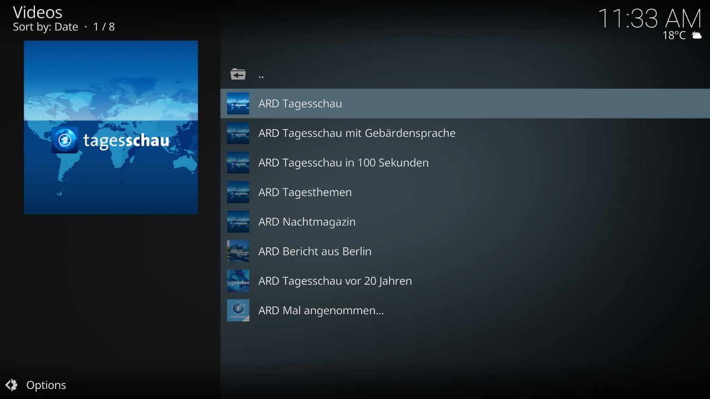Select ARD Tagesthemen from the list
The image size is (710, 399).
[305, 192]
